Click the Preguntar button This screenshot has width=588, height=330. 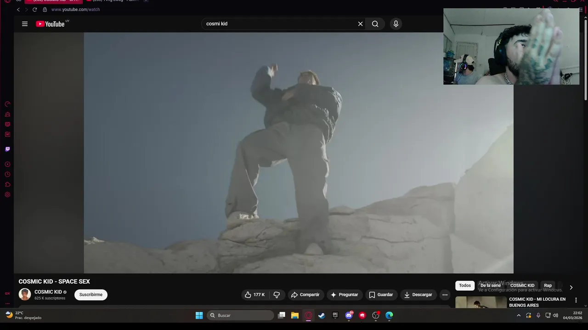click(x=345, y=295)
